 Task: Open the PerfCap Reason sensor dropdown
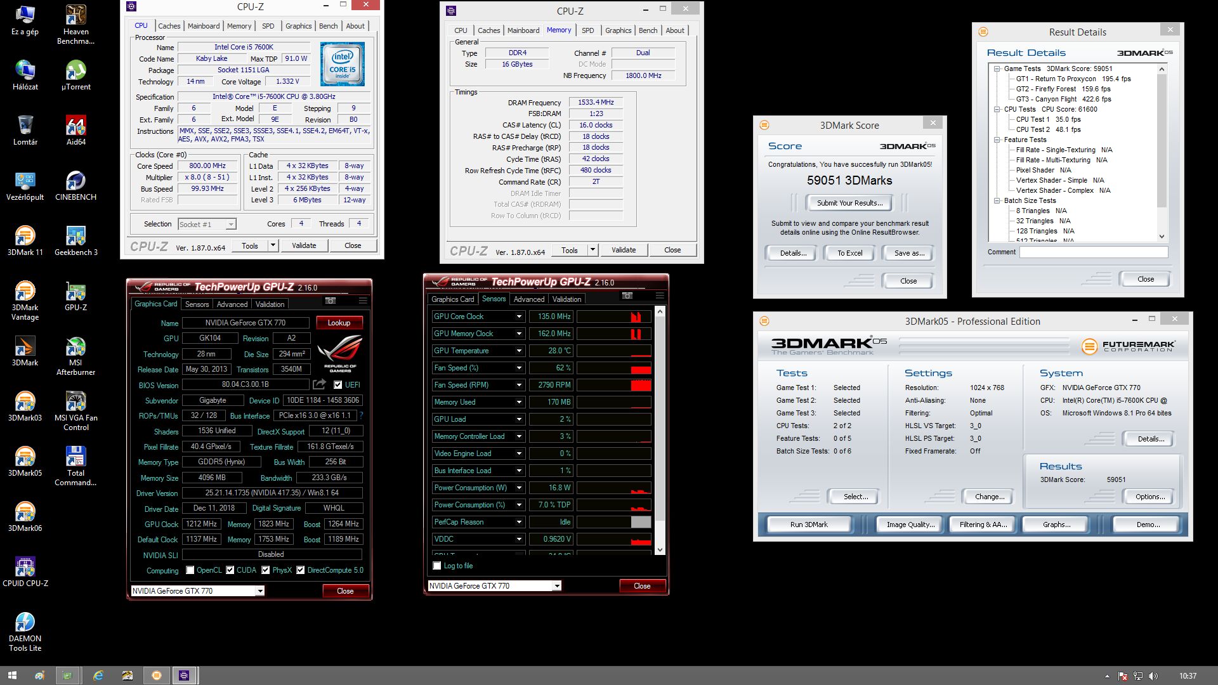coord(518,522)
